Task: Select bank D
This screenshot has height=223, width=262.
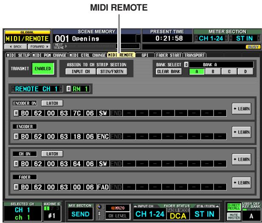Action: pyautogui.click(x=245, y=72)
